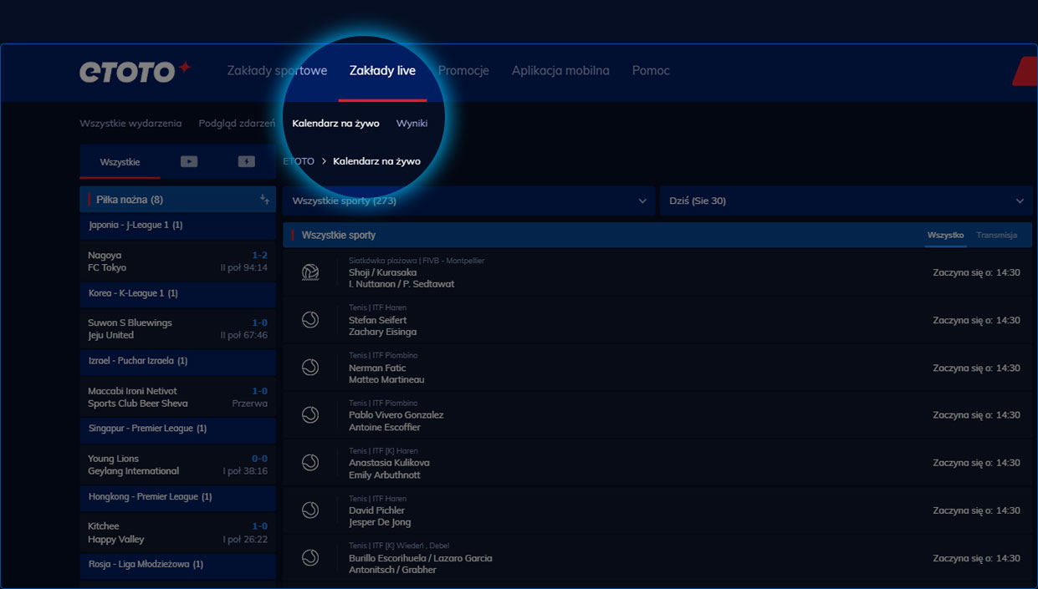Viewport: 1038px width, 589px height.
Task: Select Kalendarz na żywo subtab
Action: pyautogui.click(x=335, y=123)
